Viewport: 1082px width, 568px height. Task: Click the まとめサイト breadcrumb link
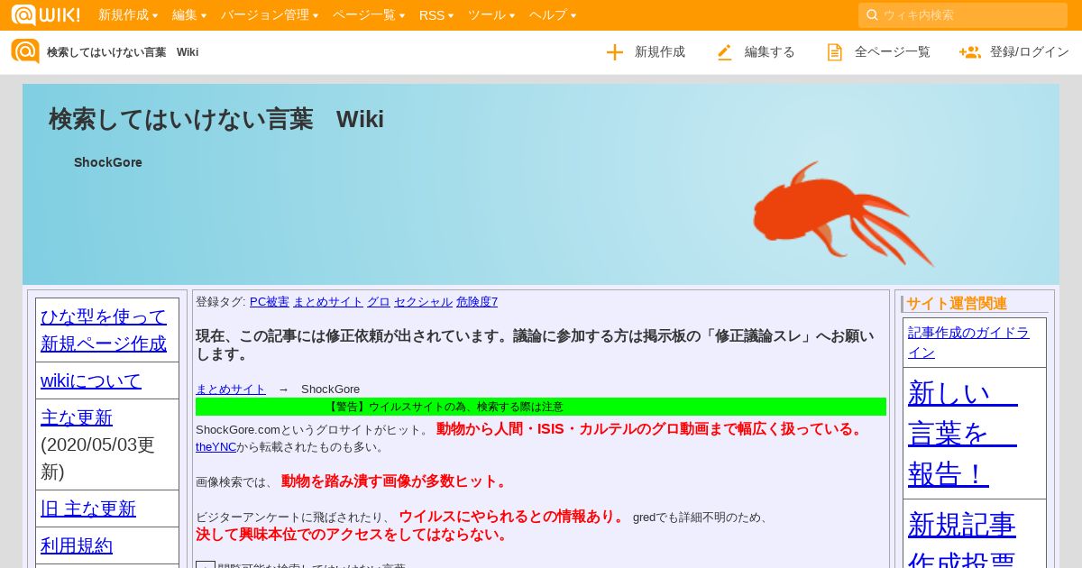pos(231,389)
